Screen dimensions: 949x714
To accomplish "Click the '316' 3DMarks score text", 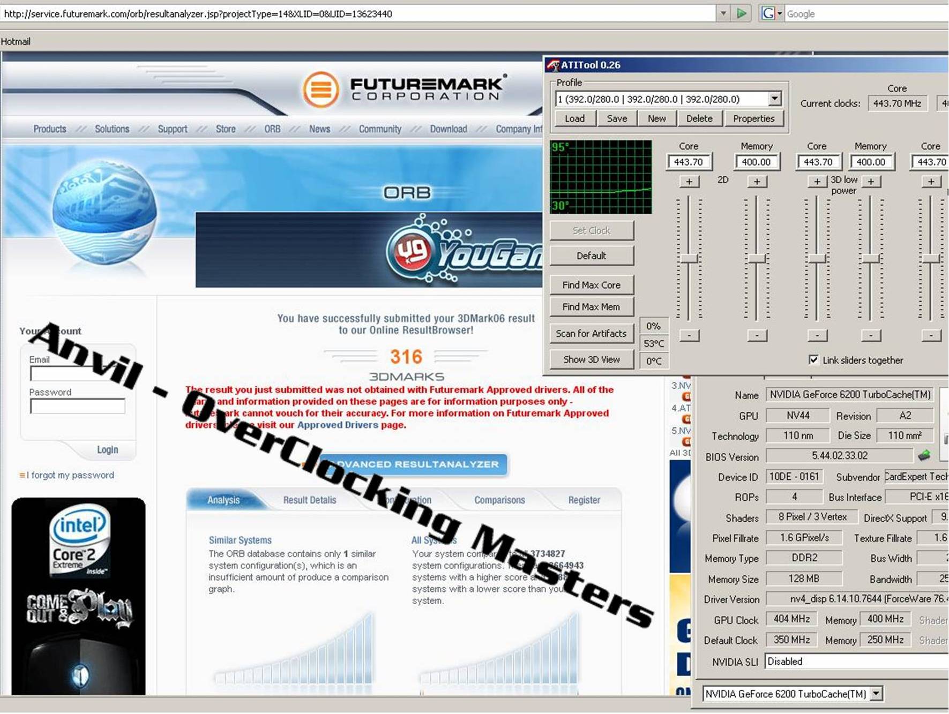I will coord(406,357).
